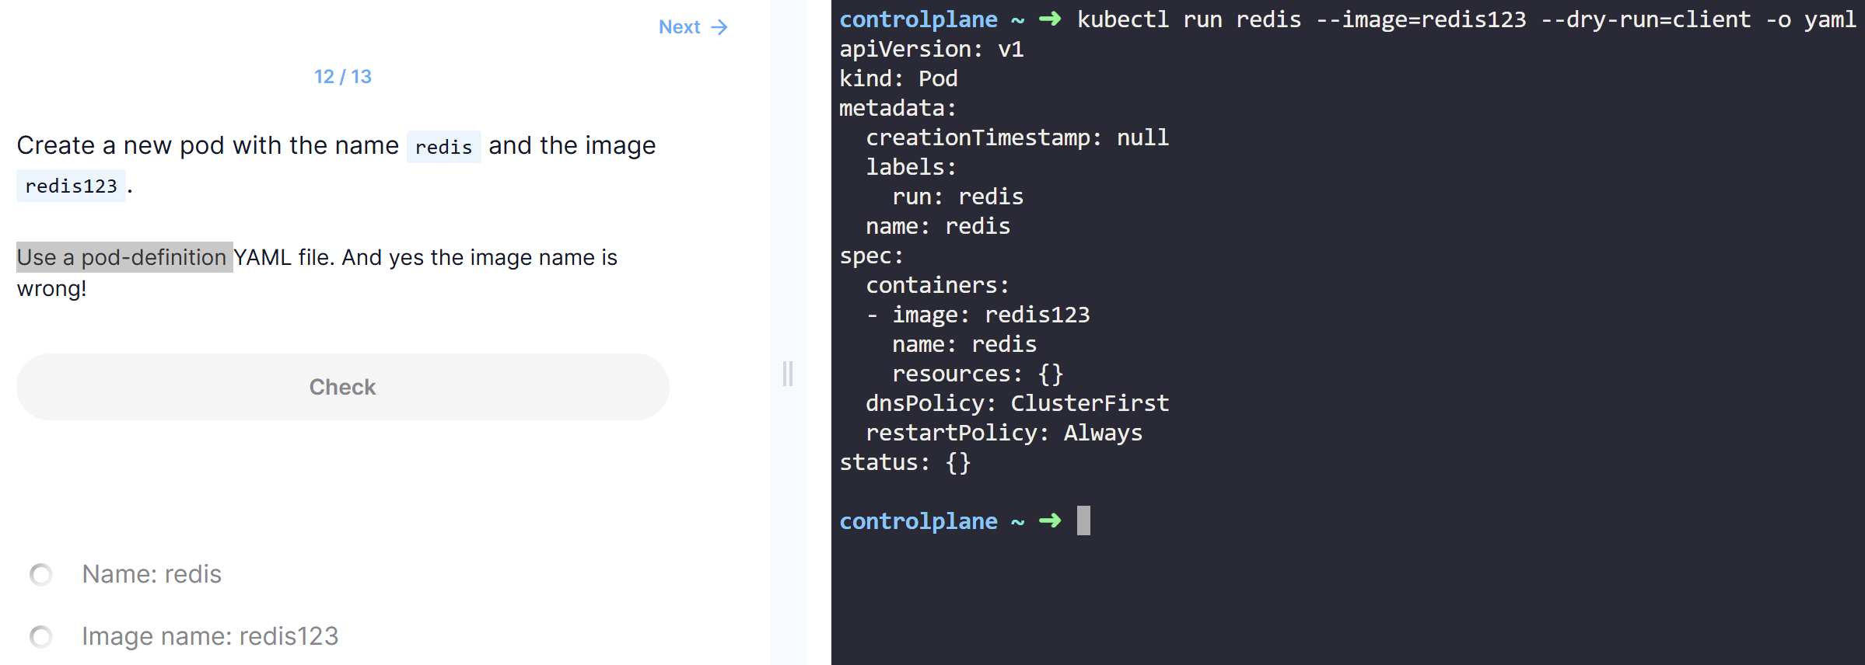This screenshot has height=665, width=1865.
Task: Click 'run: redis' label line in terminal
Action: click(x=957, y=197)
